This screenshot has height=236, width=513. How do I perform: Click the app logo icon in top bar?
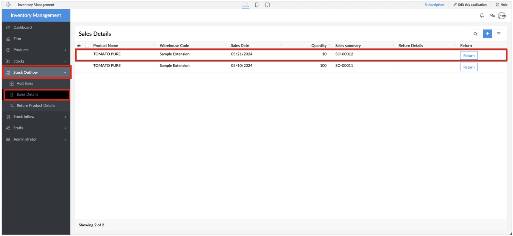[8, 4]
